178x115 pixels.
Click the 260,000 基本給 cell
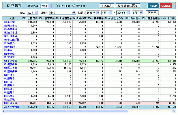coord(30,22)
